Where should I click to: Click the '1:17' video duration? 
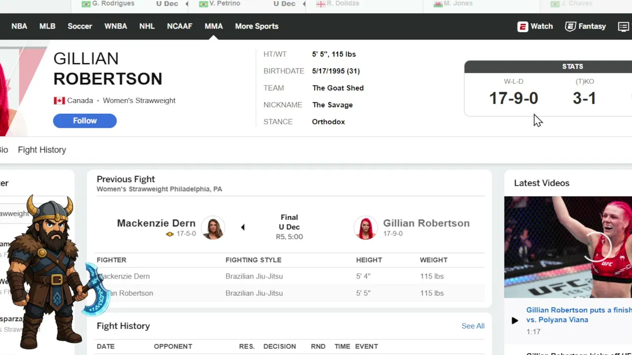[533, 332]
